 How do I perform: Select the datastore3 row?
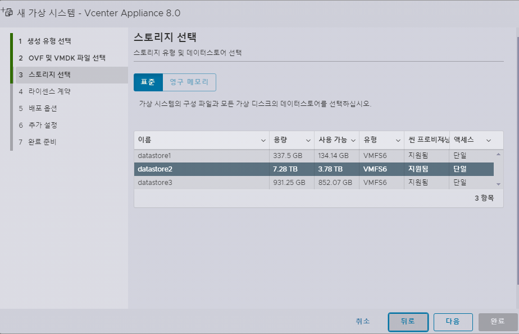point(314,182)
